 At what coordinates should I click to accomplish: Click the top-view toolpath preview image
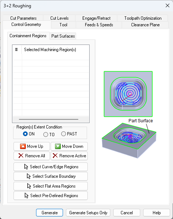pos(128,94)
